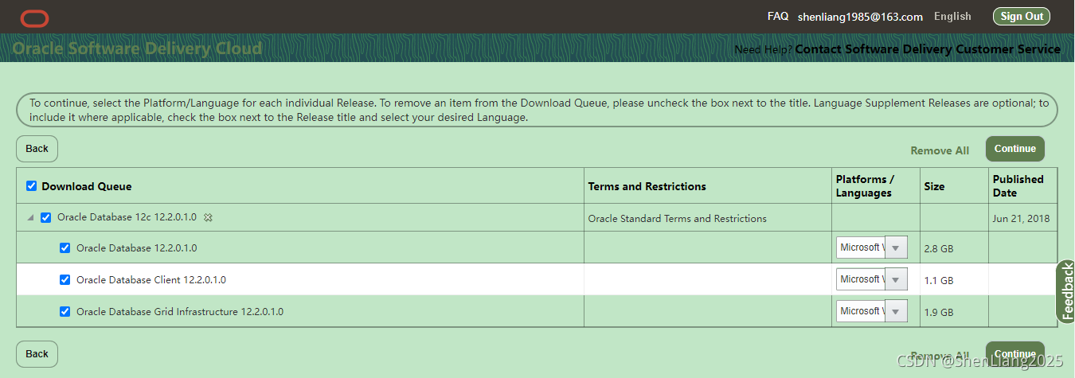Click the top Continue button
1075x378 pixels.
[x=1014, y=149]
